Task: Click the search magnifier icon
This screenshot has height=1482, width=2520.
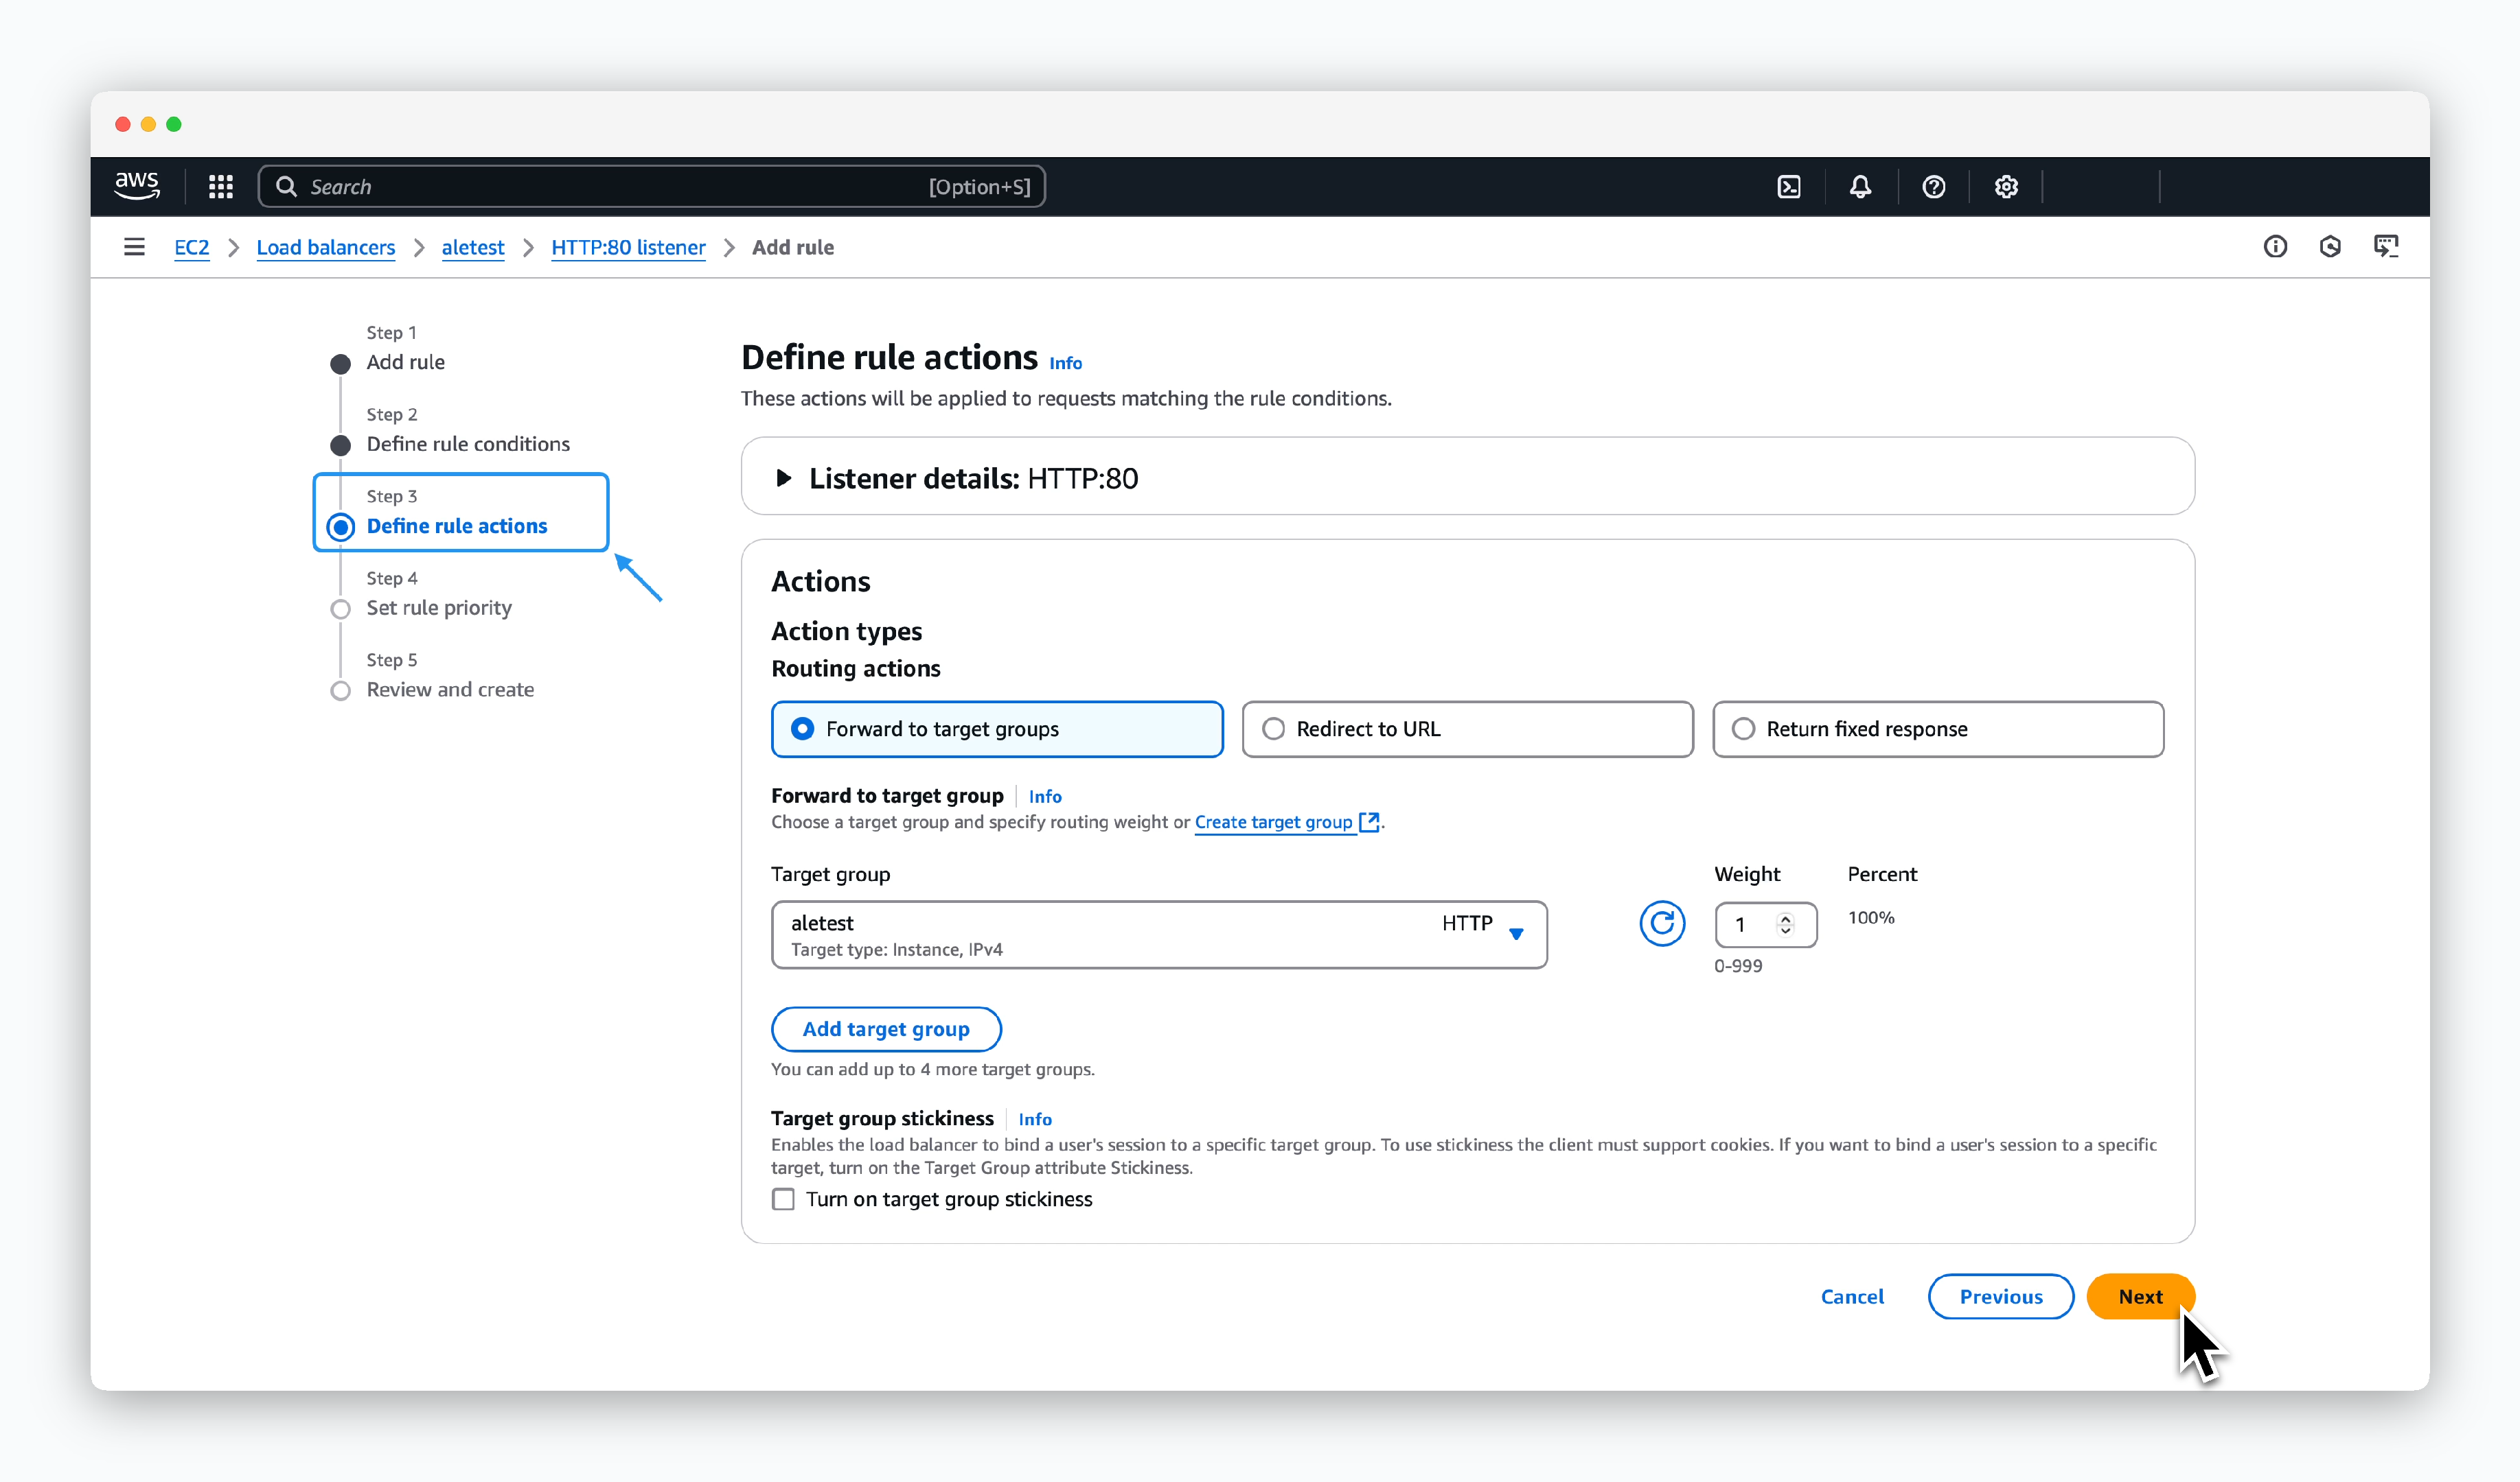Action: [286, 187]
